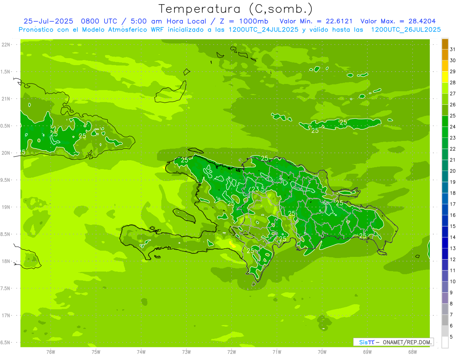Click the "20N" latitude axis label
The width and height of the screenshot is (463, 357).
pyautogui.click(x=6, y=153)
